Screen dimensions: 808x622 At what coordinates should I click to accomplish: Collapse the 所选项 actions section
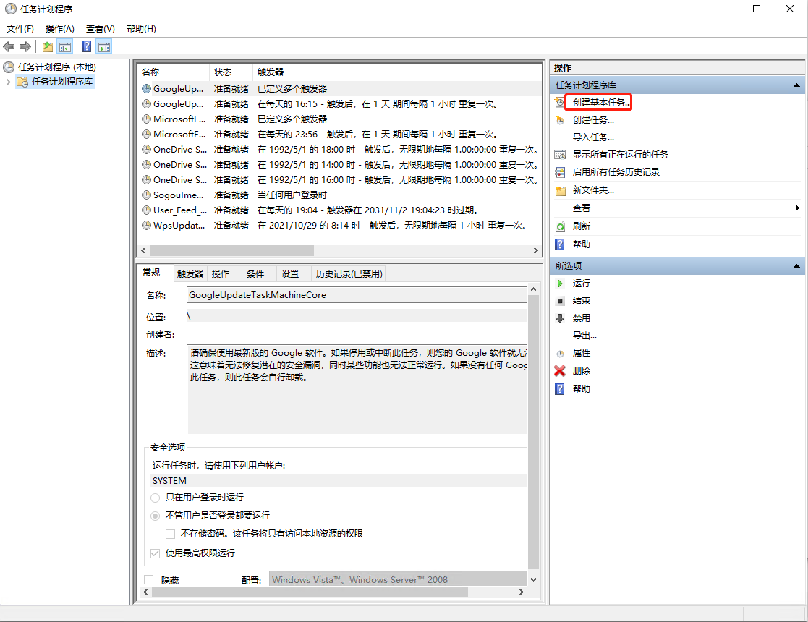point(797,266)
